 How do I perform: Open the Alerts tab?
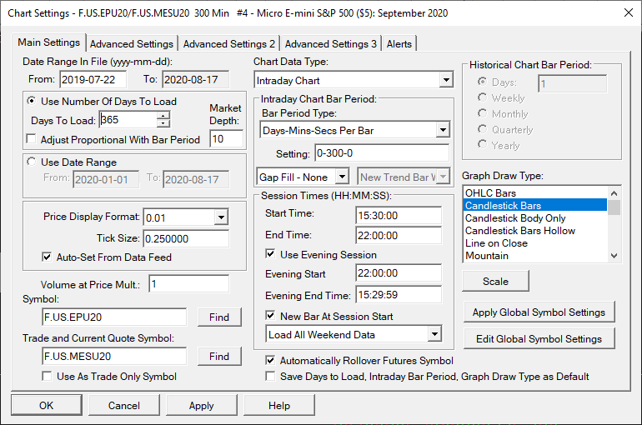pos(399,44)
